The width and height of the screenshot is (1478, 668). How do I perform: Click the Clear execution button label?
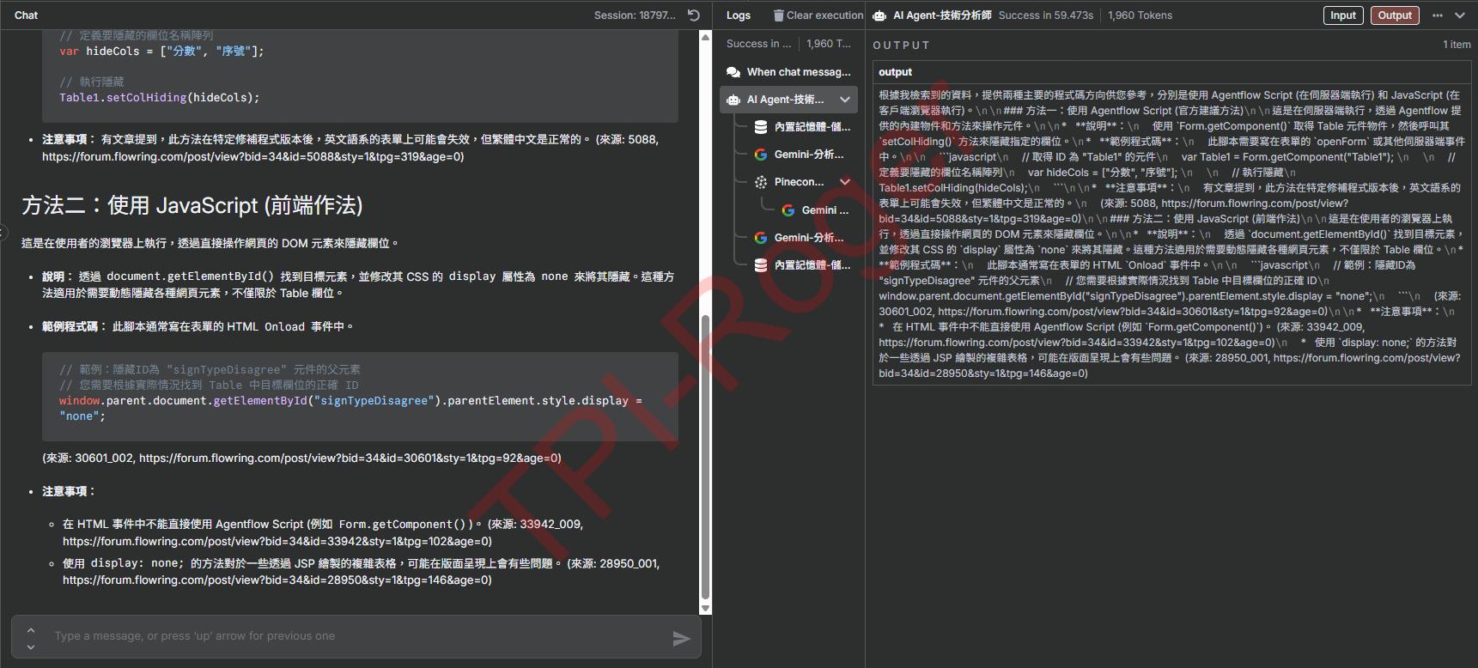point(824,15)
